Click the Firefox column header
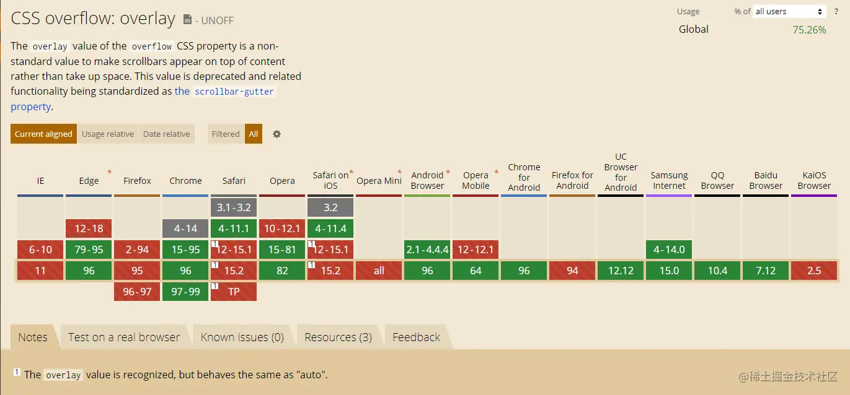 pyautogui.click(x=137, y=181)
